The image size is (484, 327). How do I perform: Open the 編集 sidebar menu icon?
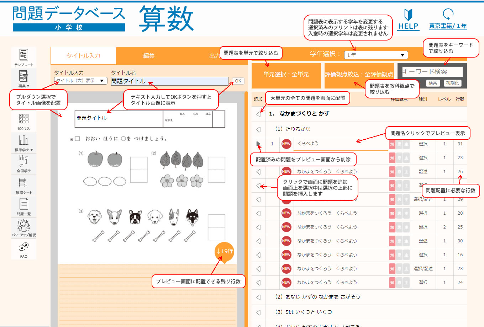tap(24, 79)
